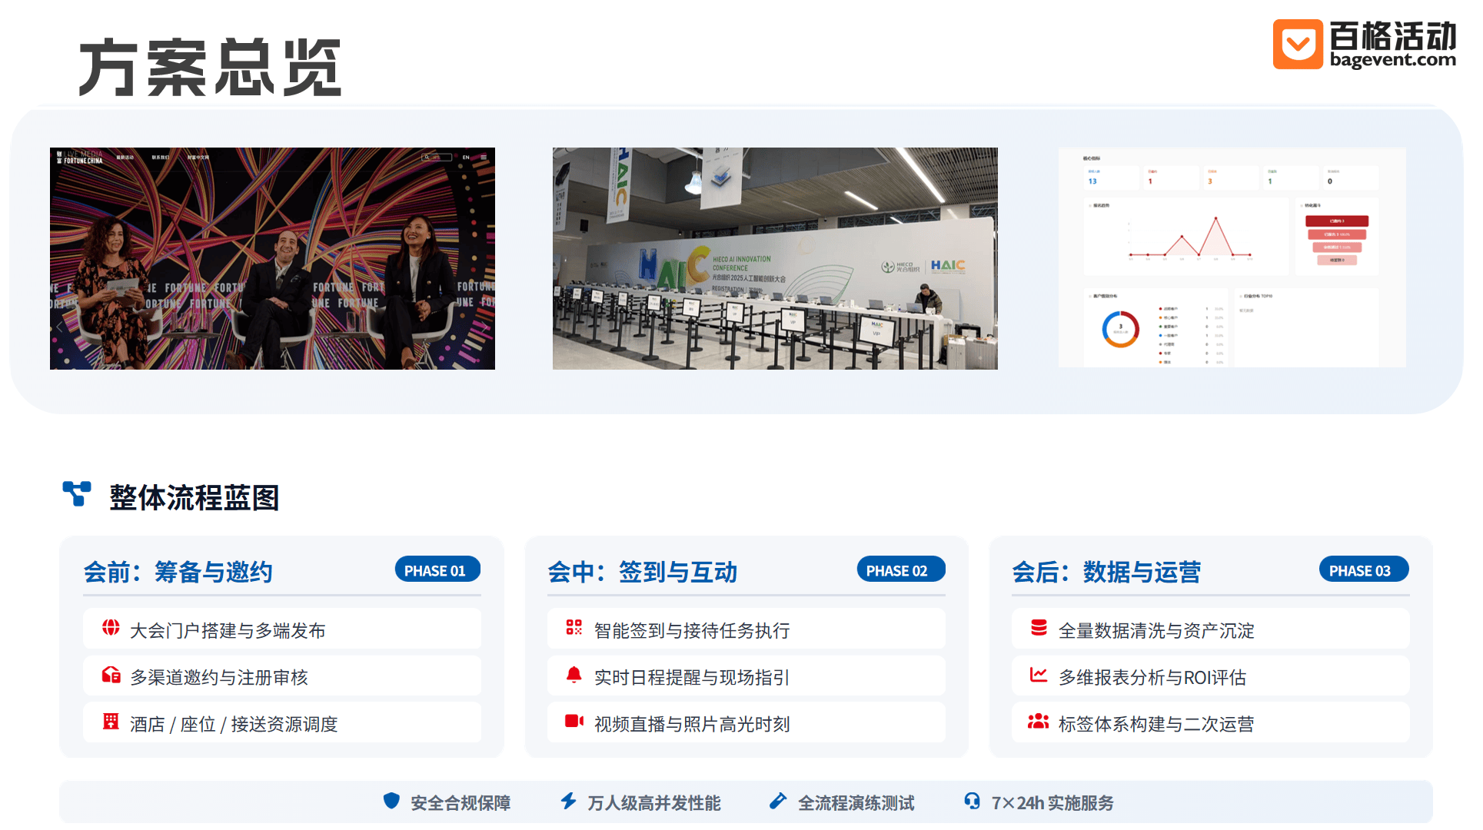Open the data dashboard screenshot thumbnail

pos(1232,257)
